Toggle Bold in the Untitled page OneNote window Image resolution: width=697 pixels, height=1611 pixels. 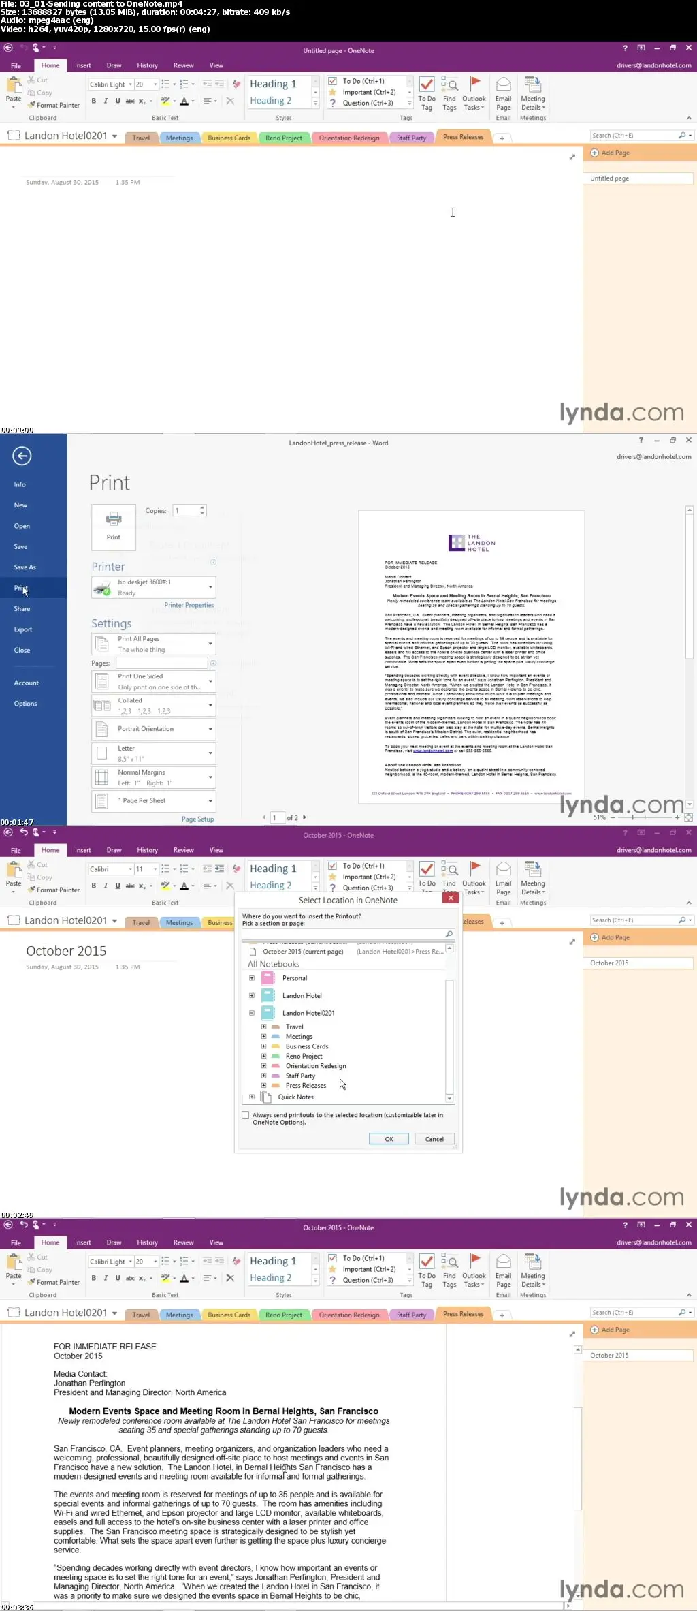[94, 101]
